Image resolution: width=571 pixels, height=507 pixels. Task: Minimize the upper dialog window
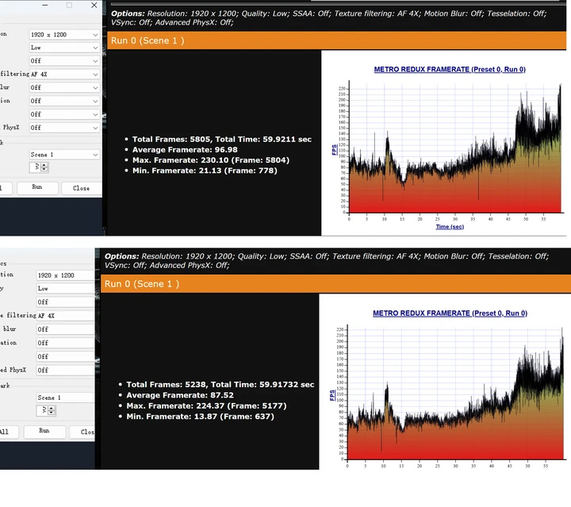(x=44, y=5)
